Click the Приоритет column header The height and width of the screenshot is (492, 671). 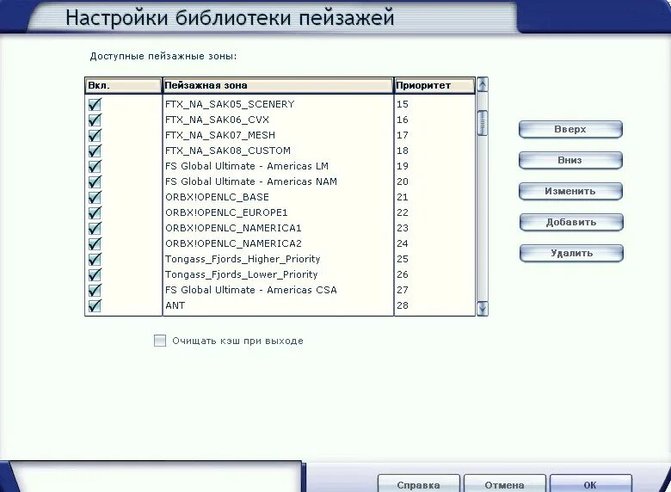click(x=434, y=85)
